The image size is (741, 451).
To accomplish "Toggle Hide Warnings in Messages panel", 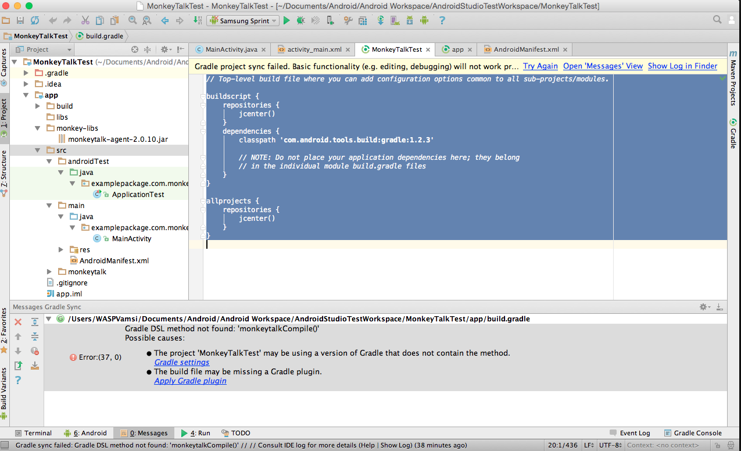I will pyautogui.click(x=35, y=351).
